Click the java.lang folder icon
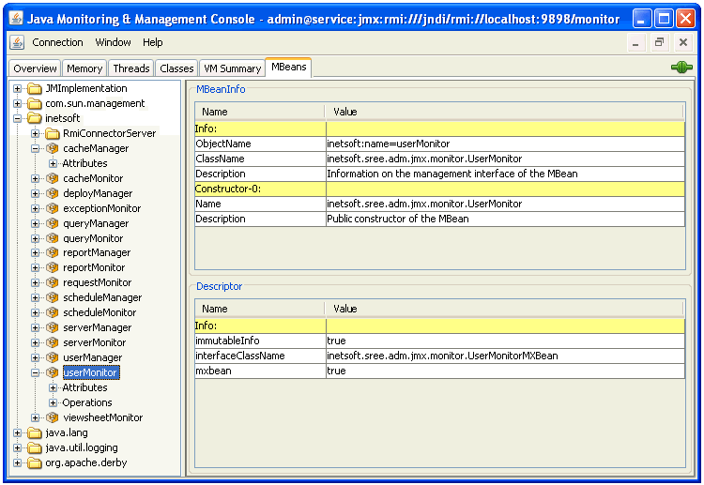Image resolution: width=704 pixels, height=485 pixels. [x=35, y=433]
